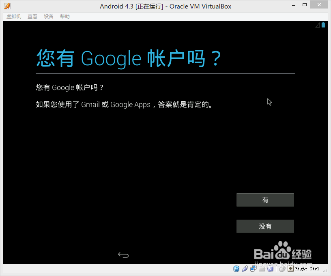Close the VirtualBox window
This screenshot has height=276, width=331.
click(319, 4)
